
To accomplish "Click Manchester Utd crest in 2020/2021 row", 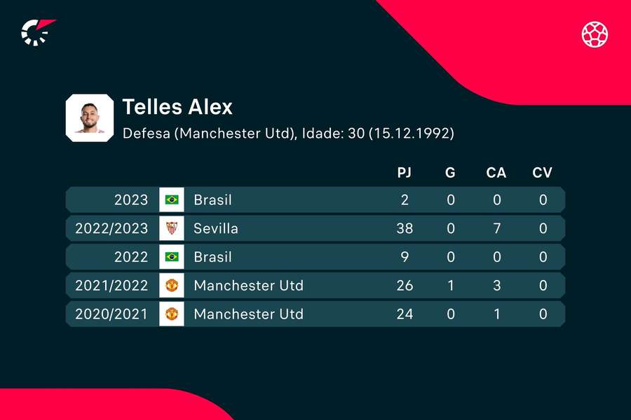I will tap(172, 314).
